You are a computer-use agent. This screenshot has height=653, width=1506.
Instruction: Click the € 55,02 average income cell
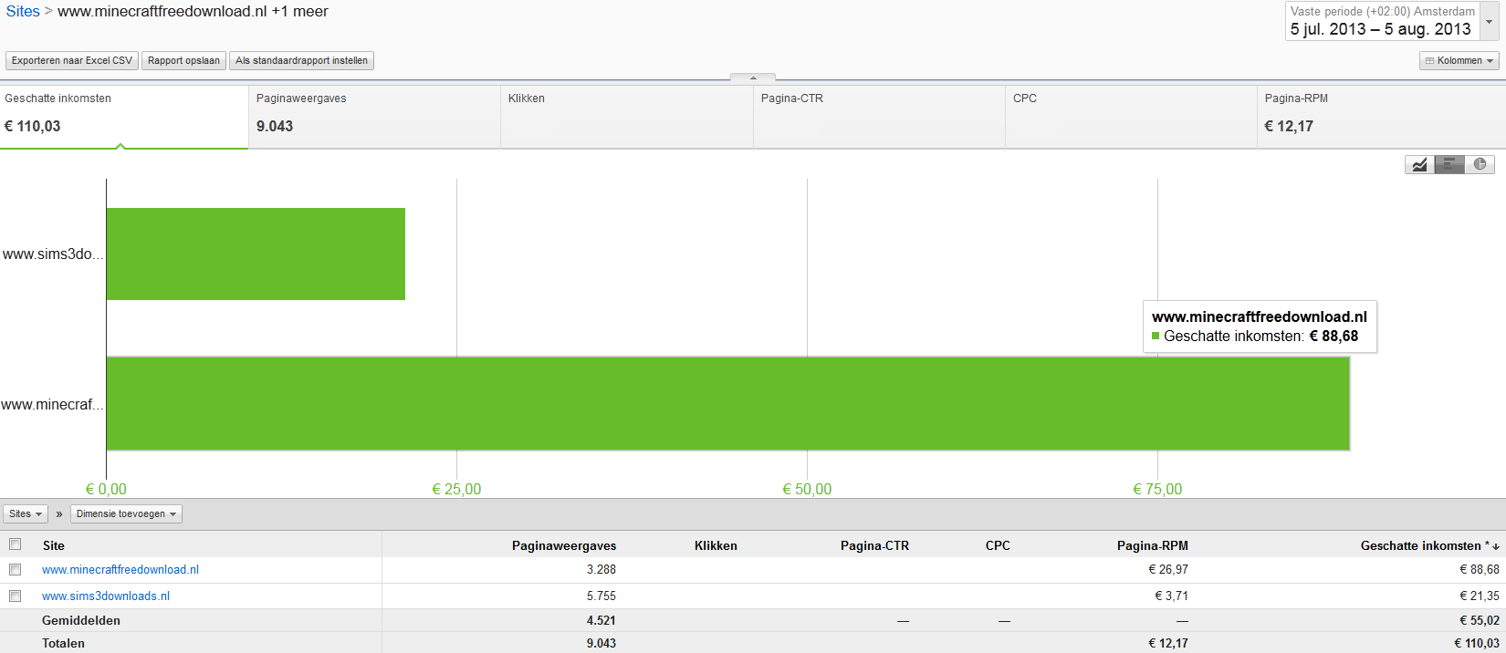point(1480,620)
